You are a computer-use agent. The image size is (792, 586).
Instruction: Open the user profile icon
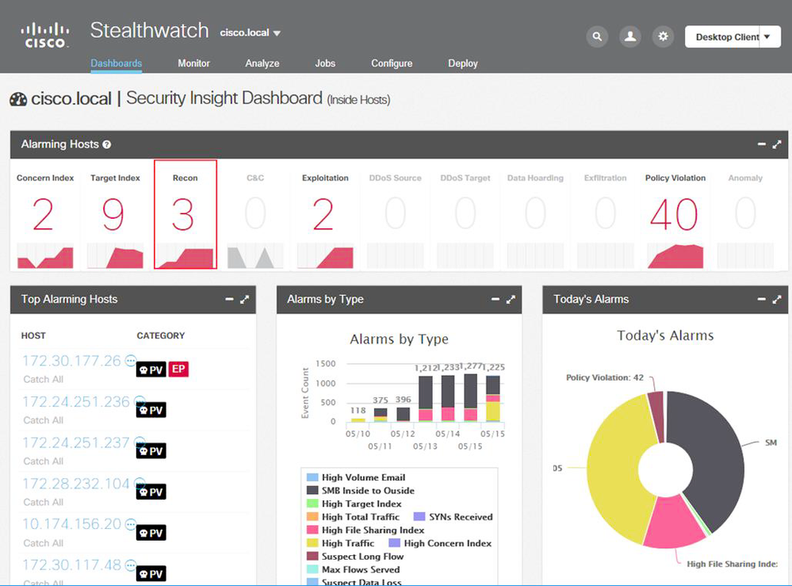point(629,36)
